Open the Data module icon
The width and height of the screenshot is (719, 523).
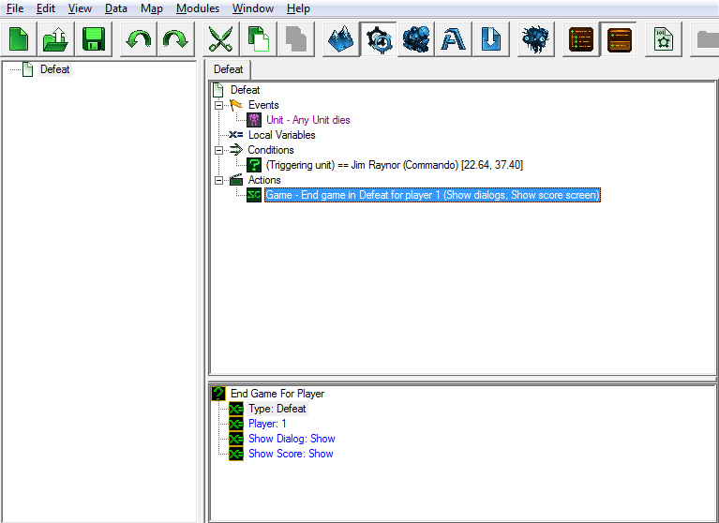416,39
